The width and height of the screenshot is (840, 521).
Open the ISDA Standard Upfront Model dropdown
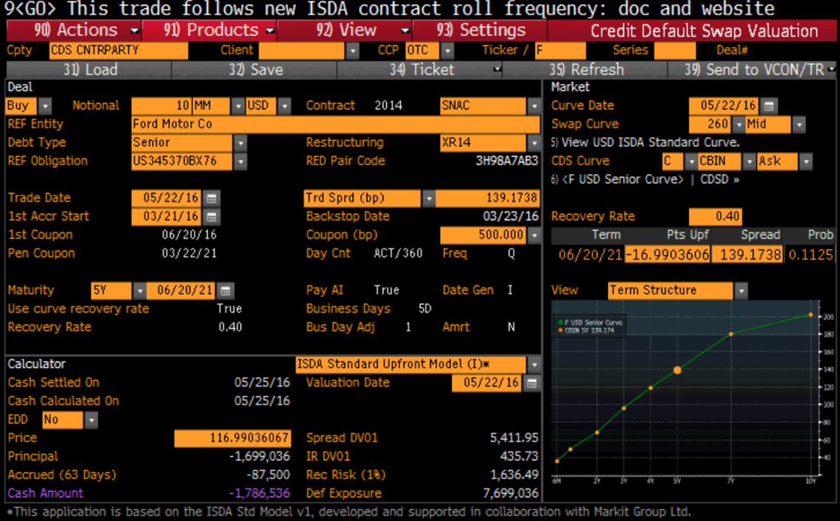[534, 365]
